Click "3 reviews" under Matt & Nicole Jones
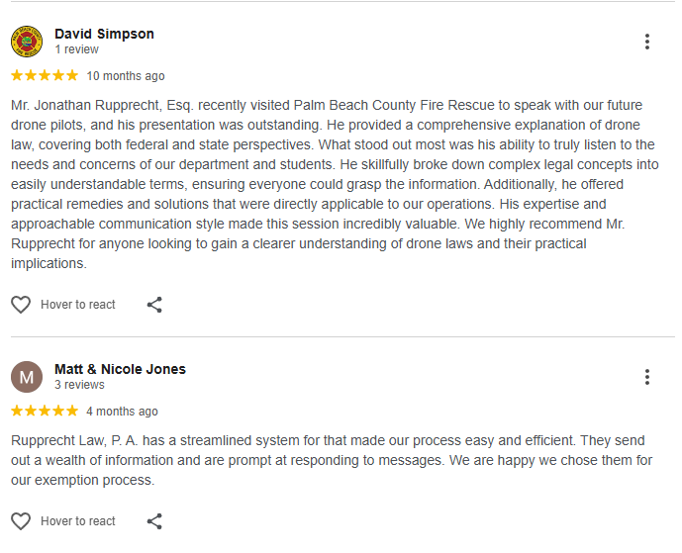This screenshot has width=682, height=553. click(x=79, y=385)
